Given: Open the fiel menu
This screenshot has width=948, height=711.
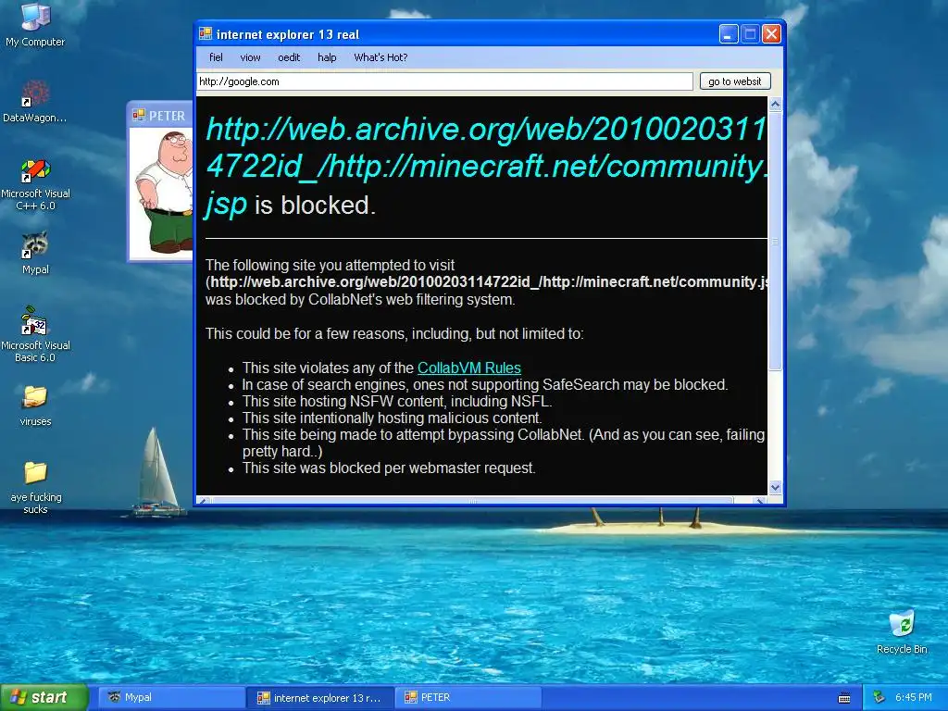Looking at the screenshot, I should pyautogui.click(x=216, y=57).
